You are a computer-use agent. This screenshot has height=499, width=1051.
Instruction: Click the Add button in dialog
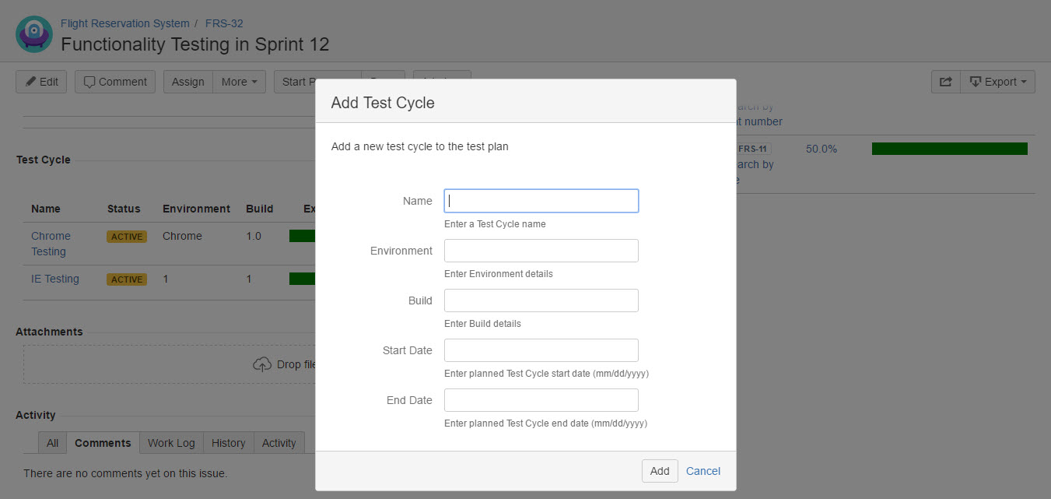pos(659,471)
